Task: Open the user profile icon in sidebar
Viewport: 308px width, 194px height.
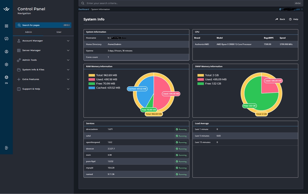Action: [6, 52]
